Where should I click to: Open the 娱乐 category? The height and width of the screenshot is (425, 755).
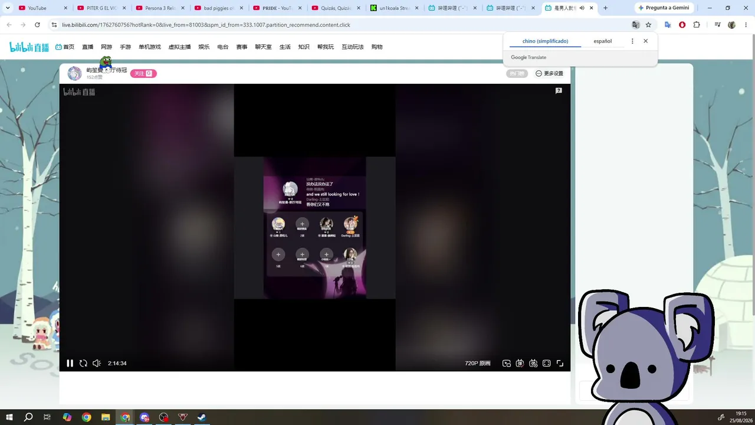204,47
